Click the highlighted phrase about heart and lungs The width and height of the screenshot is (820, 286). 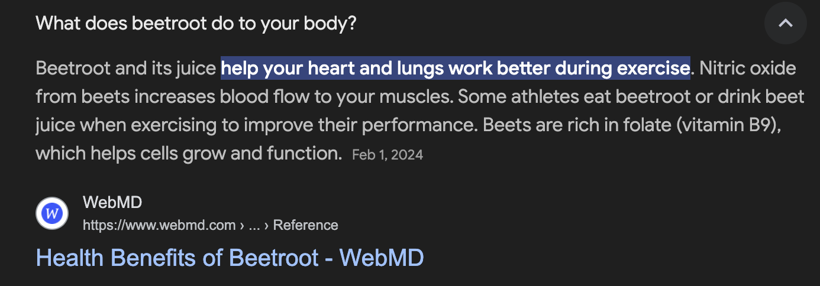[455, 69]
